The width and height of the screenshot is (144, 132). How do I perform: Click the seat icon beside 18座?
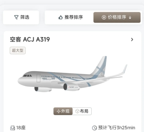[x=13, y=128]
